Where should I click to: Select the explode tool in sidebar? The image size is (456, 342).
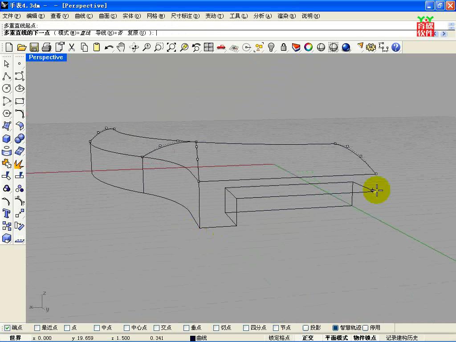[19, 164]
